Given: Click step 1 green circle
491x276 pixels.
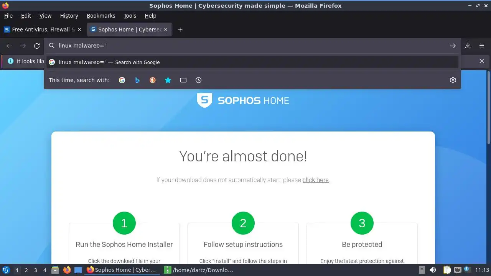Looking at the screenshot, I should pyautogui.click(x=124, y=223).
